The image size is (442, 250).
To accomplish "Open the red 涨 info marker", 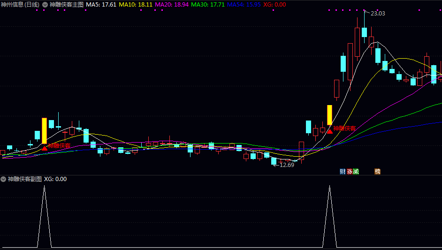I will pos(350,171).
